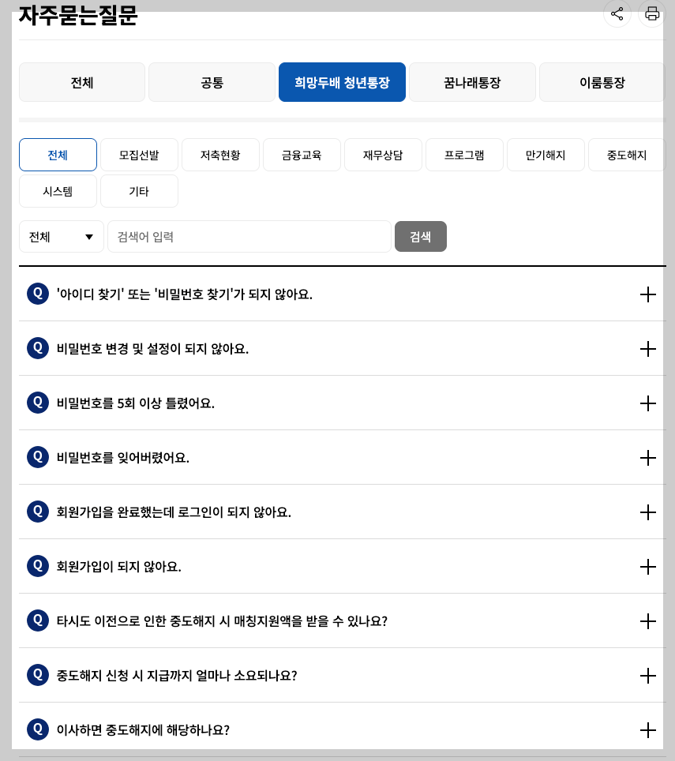Focus the 검색어 입력 search field
Image resolution: width=675 pixels, height=761 pixels.
tap(249, 236)
